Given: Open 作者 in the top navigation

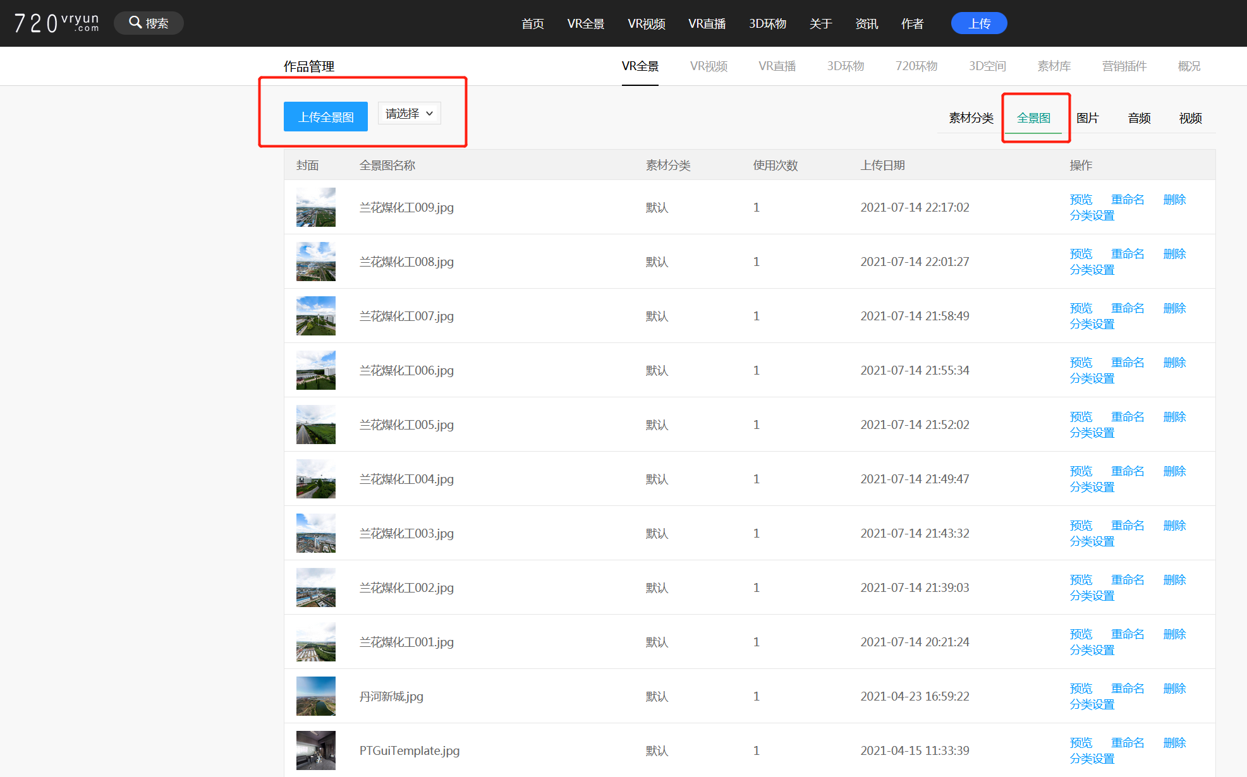Looking at the screenshot, I should point(913,23).
